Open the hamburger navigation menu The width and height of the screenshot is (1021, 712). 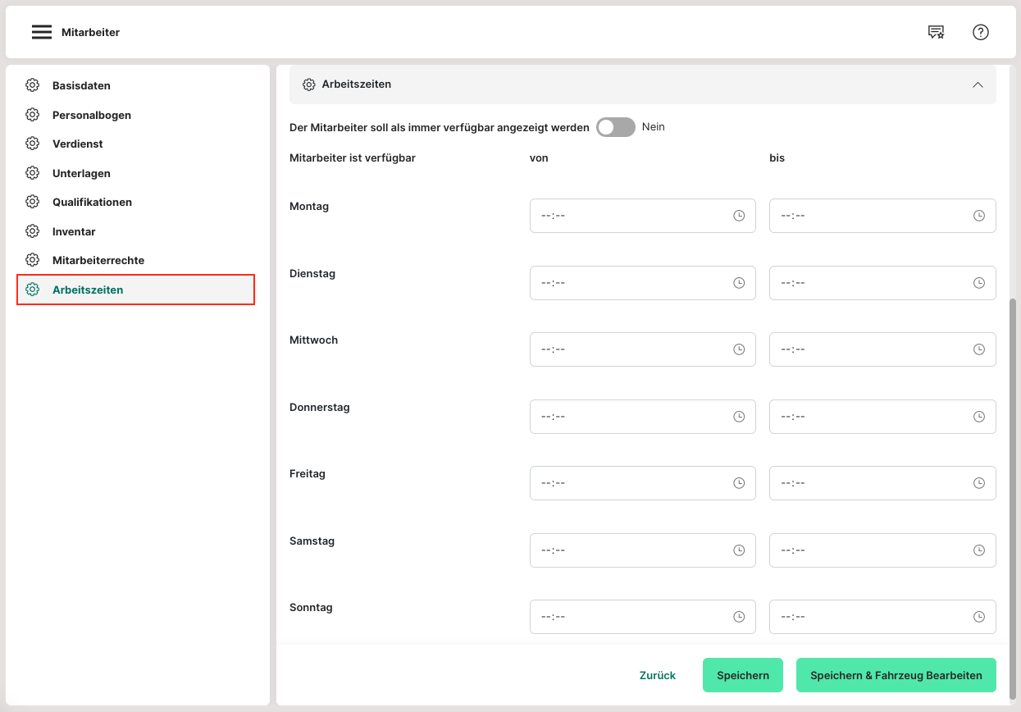tap(42, 32)
